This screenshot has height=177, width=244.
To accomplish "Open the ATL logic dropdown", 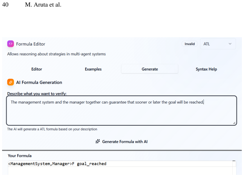I will [x=218, y=44].
